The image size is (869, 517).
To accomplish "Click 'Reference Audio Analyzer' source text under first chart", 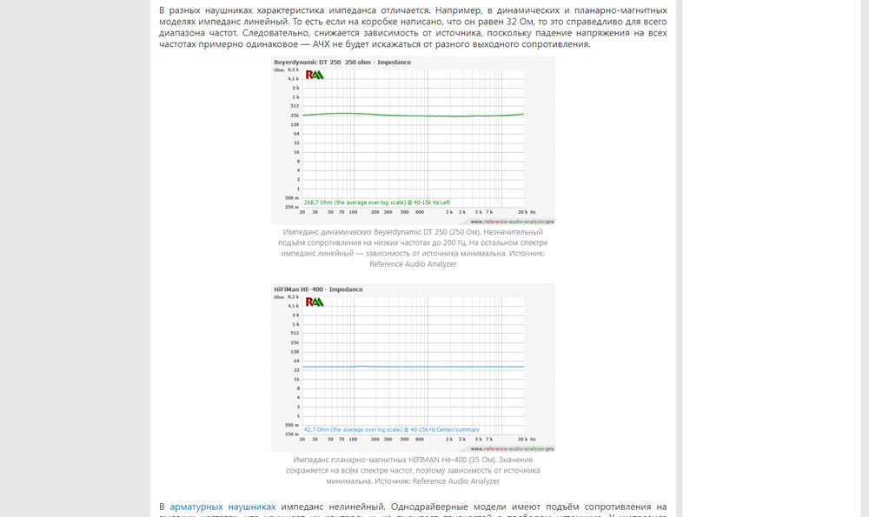I will click(x=413, y=264).
